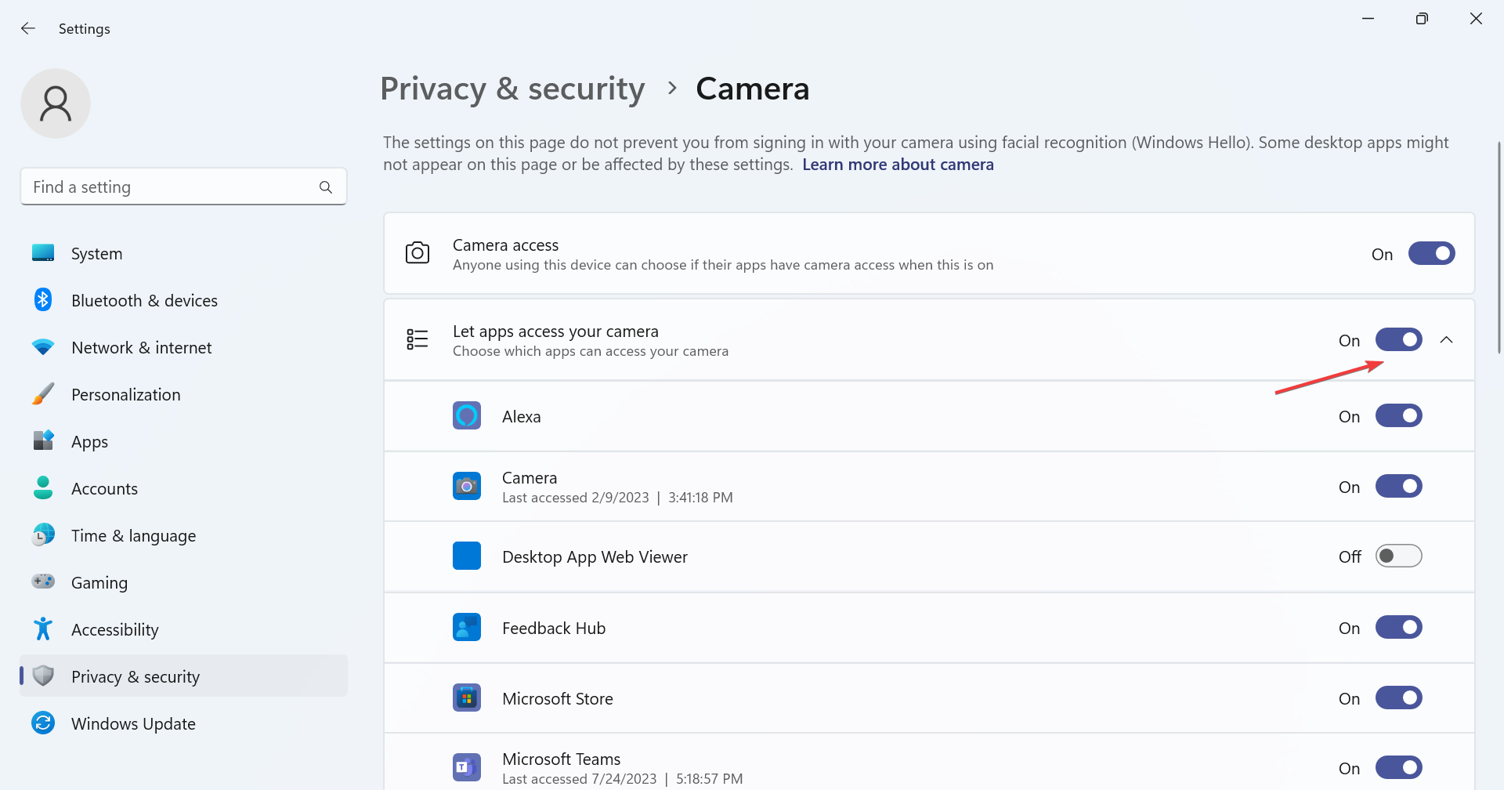Click the Accounts person icon

43,488
